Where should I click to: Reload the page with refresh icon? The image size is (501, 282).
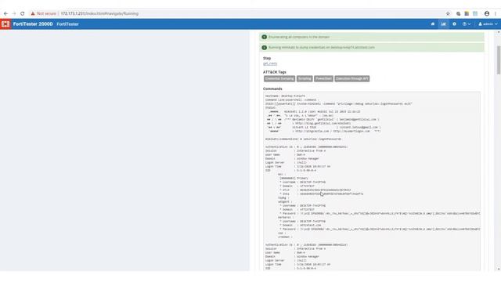point(23,14)
